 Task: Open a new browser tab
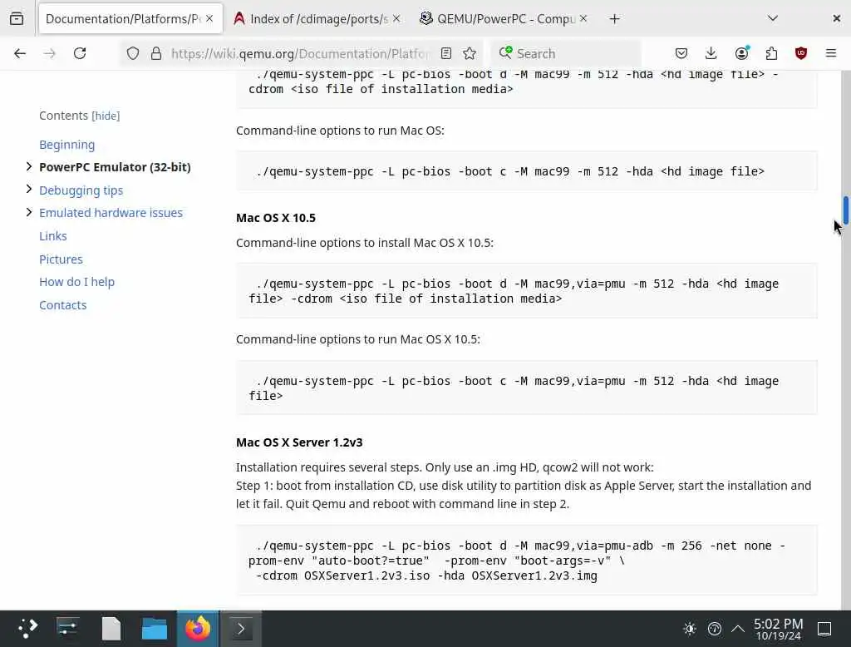click(614, 19)
